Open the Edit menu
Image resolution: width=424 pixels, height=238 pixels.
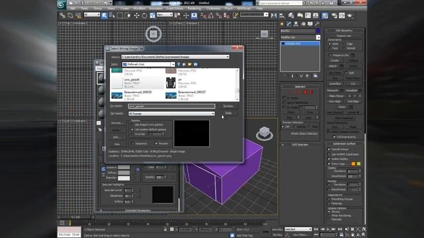(72, 9)
